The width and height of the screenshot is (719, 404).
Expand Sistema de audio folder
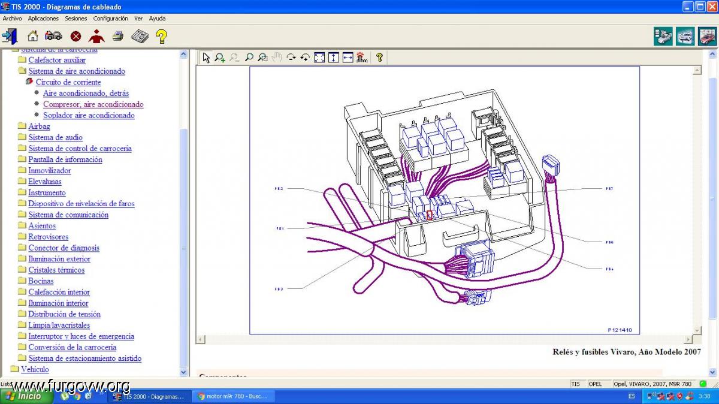tap(55, 137)
